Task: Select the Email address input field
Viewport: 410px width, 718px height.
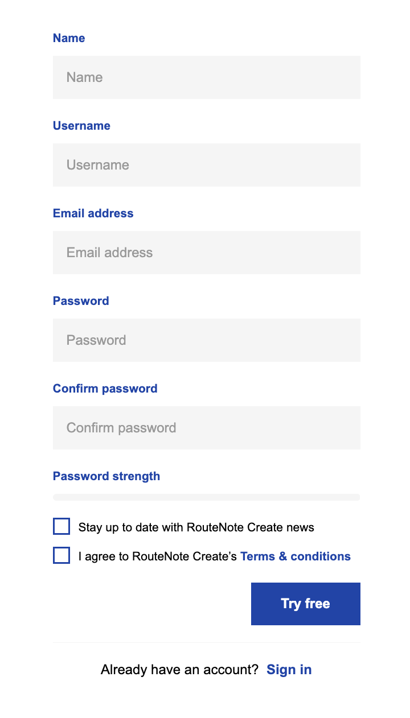Action: (206, 253)
